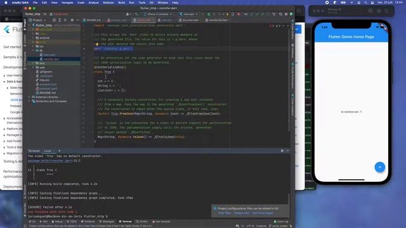This screenshot has width=406, height=228.
Task: Click the package:http/transfer.dart link in terminal
Action: click(x=49, y=160)
